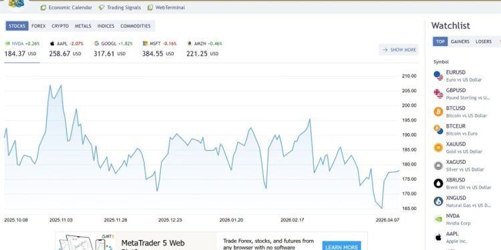501x250 pixels.
Task: Switch to the CRYPTO tab
Action: [60, 26]
